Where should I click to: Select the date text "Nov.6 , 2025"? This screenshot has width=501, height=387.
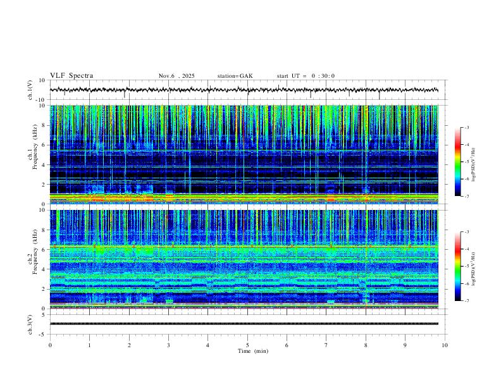coord(176,76)
